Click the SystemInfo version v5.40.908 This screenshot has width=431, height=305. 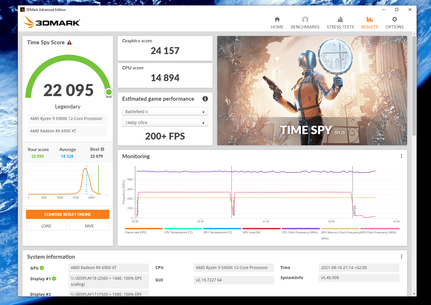[359, 278]
